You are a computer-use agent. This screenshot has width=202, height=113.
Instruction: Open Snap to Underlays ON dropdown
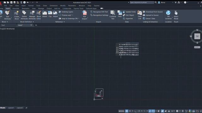pos(79,19)
